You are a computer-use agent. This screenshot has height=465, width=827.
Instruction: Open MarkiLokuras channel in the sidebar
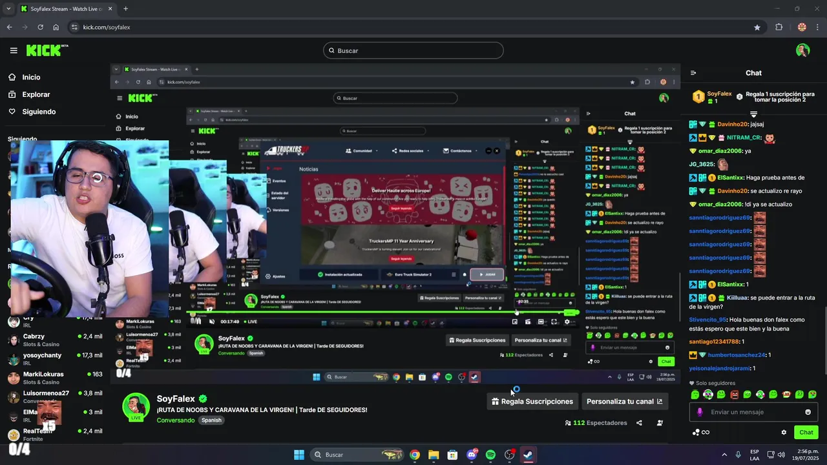(55, 378)
